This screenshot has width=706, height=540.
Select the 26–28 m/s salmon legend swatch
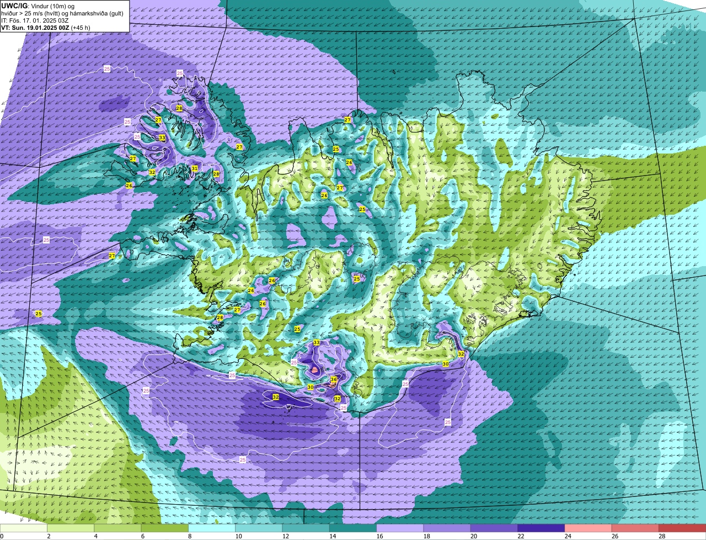pyautogui.click(x=635, y=528)
